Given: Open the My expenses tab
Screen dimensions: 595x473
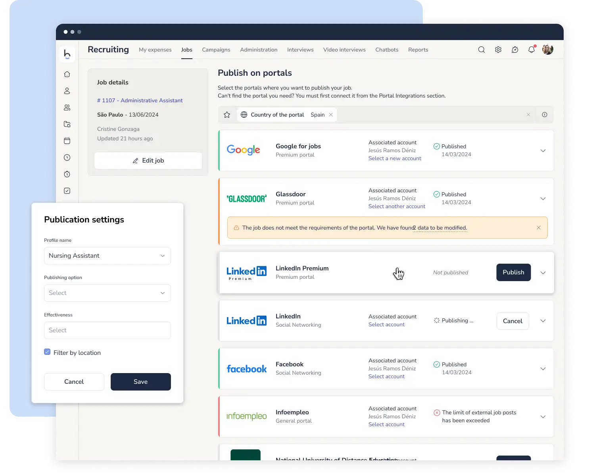Looking at the screenshot, I should [155, 50].
